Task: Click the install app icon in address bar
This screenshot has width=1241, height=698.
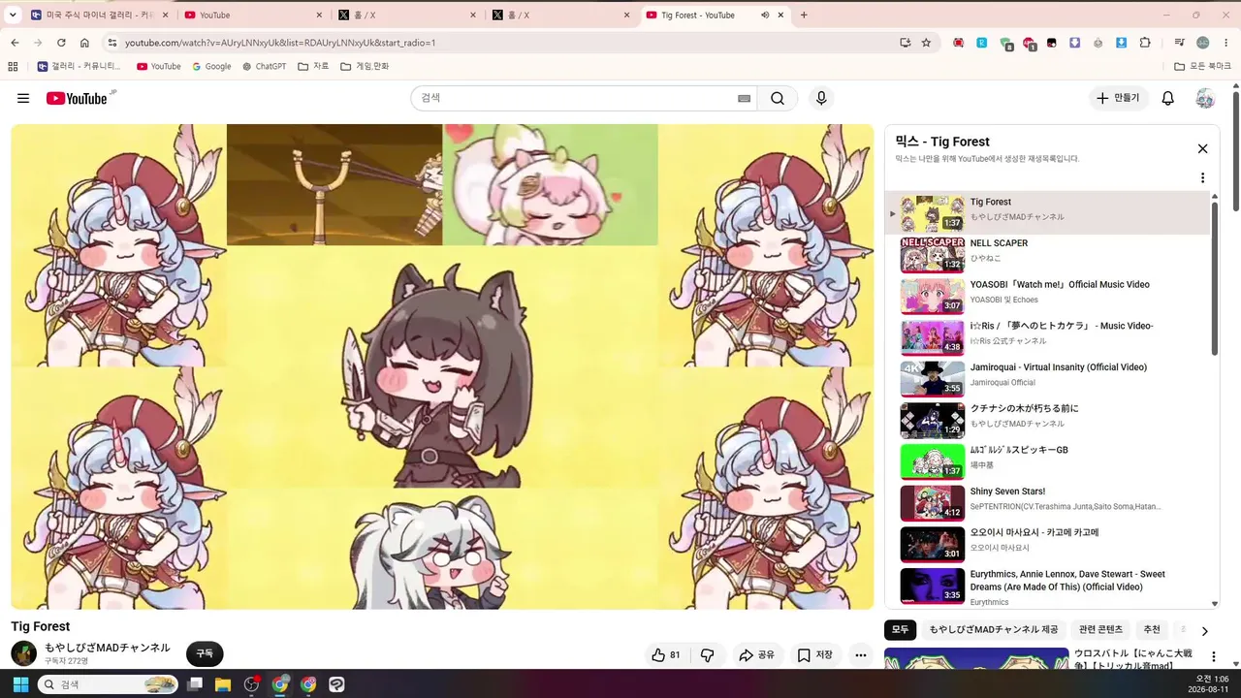Action: [x=905, y=43]
